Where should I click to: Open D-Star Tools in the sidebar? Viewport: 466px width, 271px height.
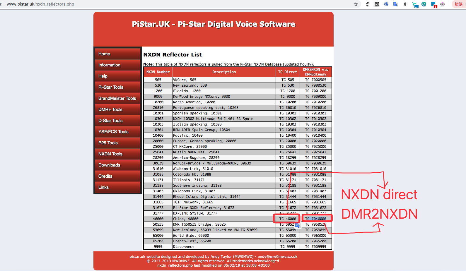tap(117, 121)
